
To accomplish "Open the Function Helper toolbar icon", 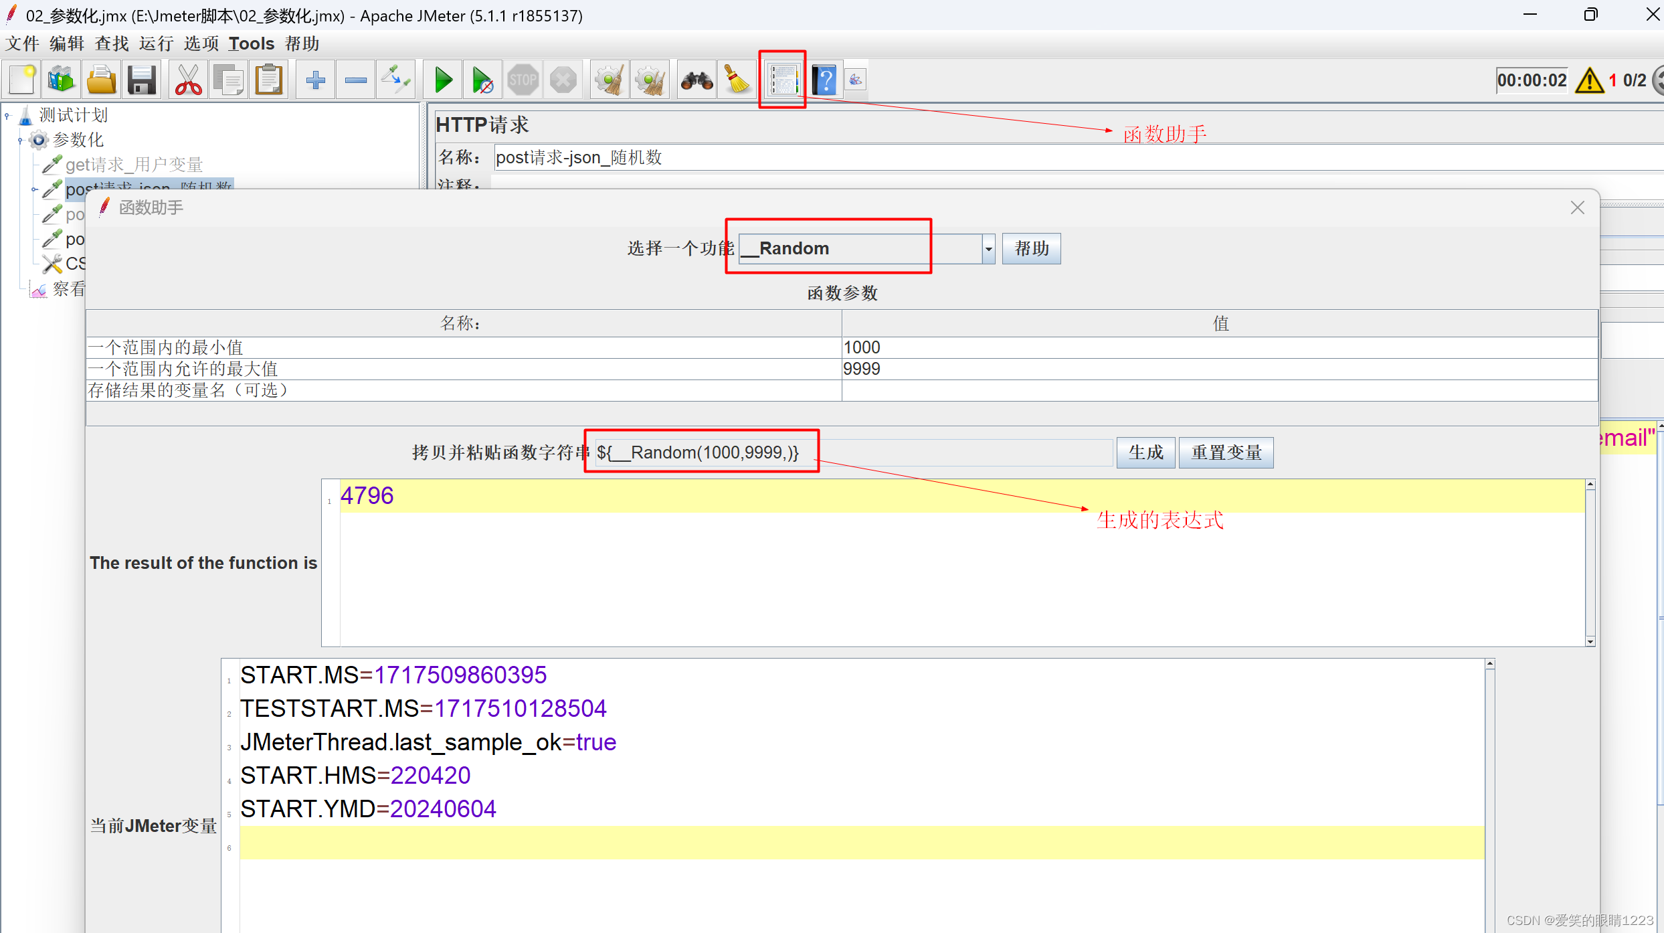I will click(782, 80).
